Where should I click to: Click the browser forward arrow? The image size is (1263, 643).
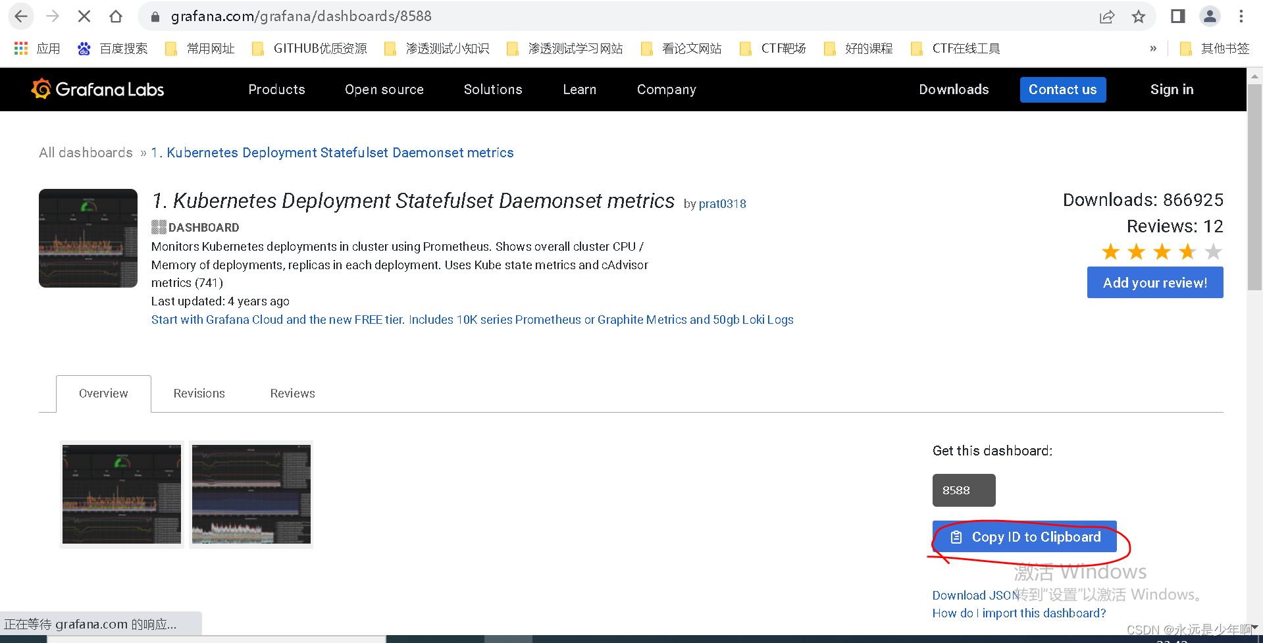53,16
